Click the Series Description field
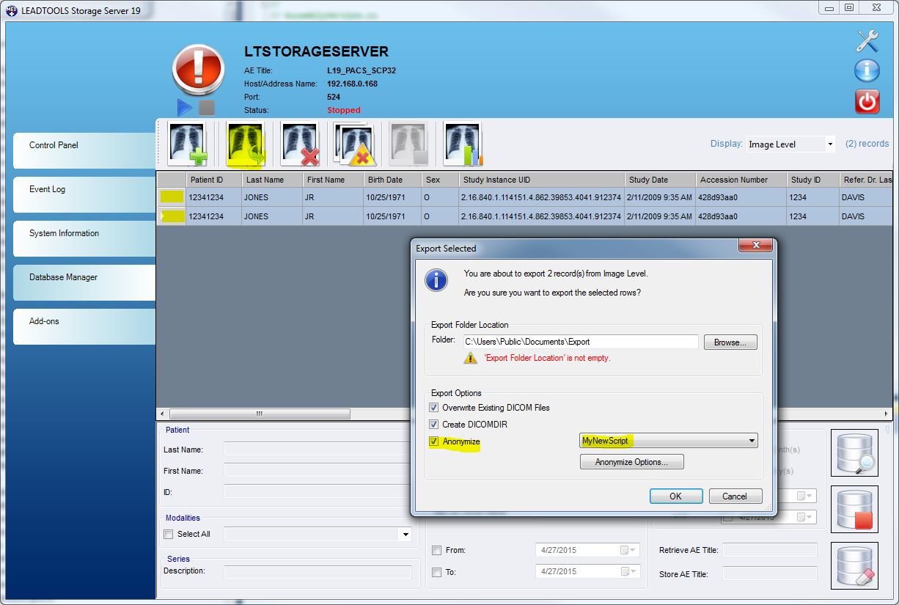This screenshot has width=899, height=605. (x=318, y=572)
